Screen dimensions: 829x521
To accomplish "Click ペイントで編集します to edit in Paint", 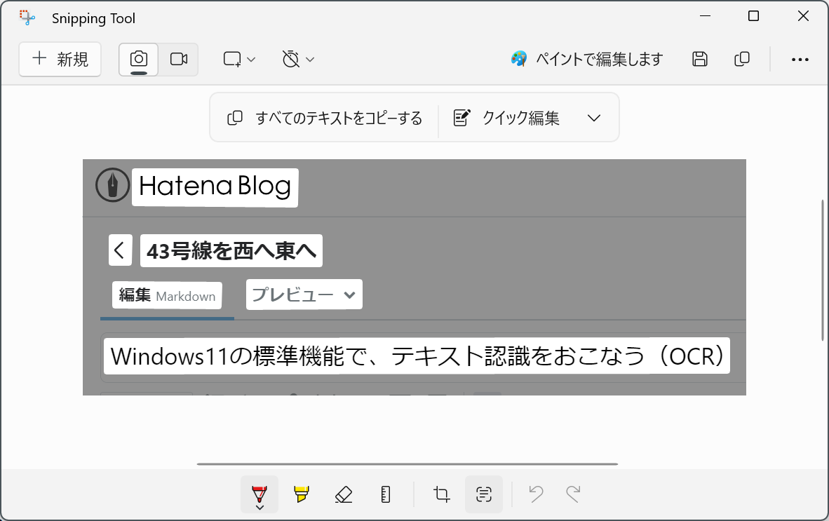I will pyautogui.click(x=587, y=59).
